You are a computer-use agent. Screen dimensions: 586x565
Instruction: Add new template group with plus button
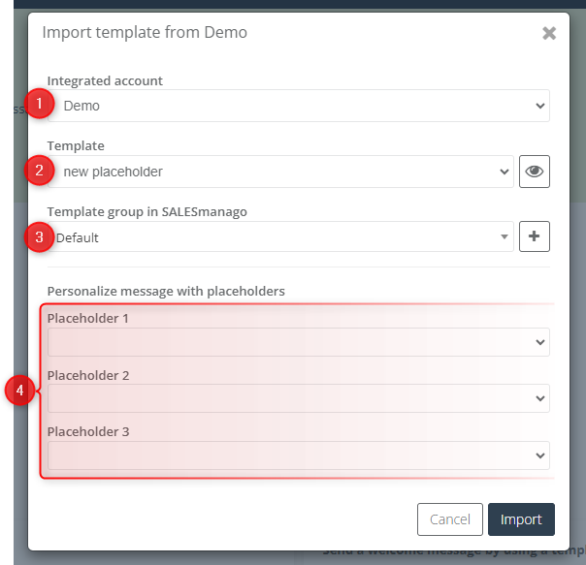534,236
